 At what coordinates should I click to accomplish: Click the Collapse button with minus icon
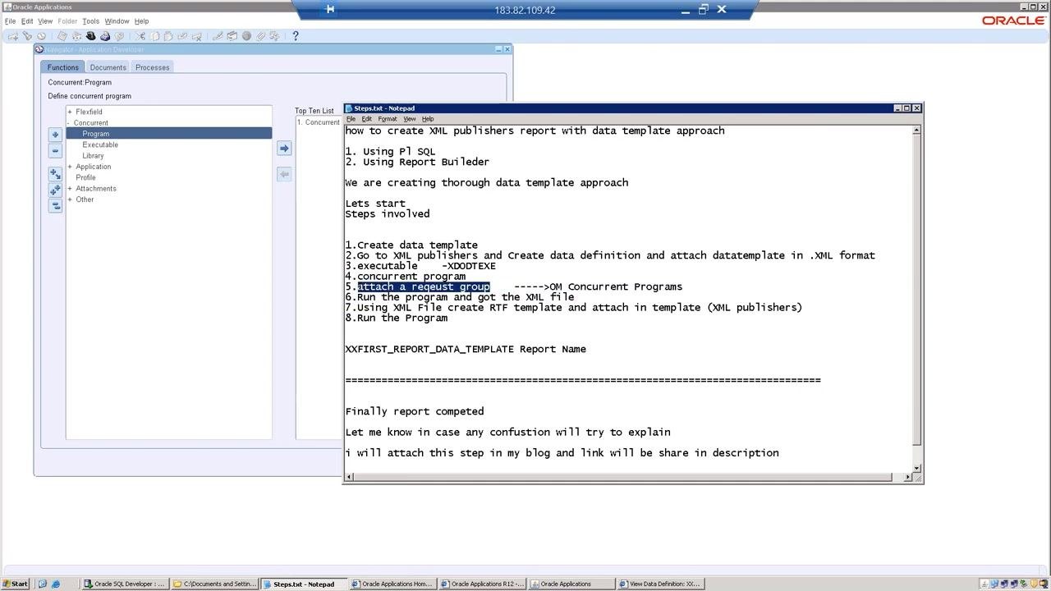click(x=55, y=151)
